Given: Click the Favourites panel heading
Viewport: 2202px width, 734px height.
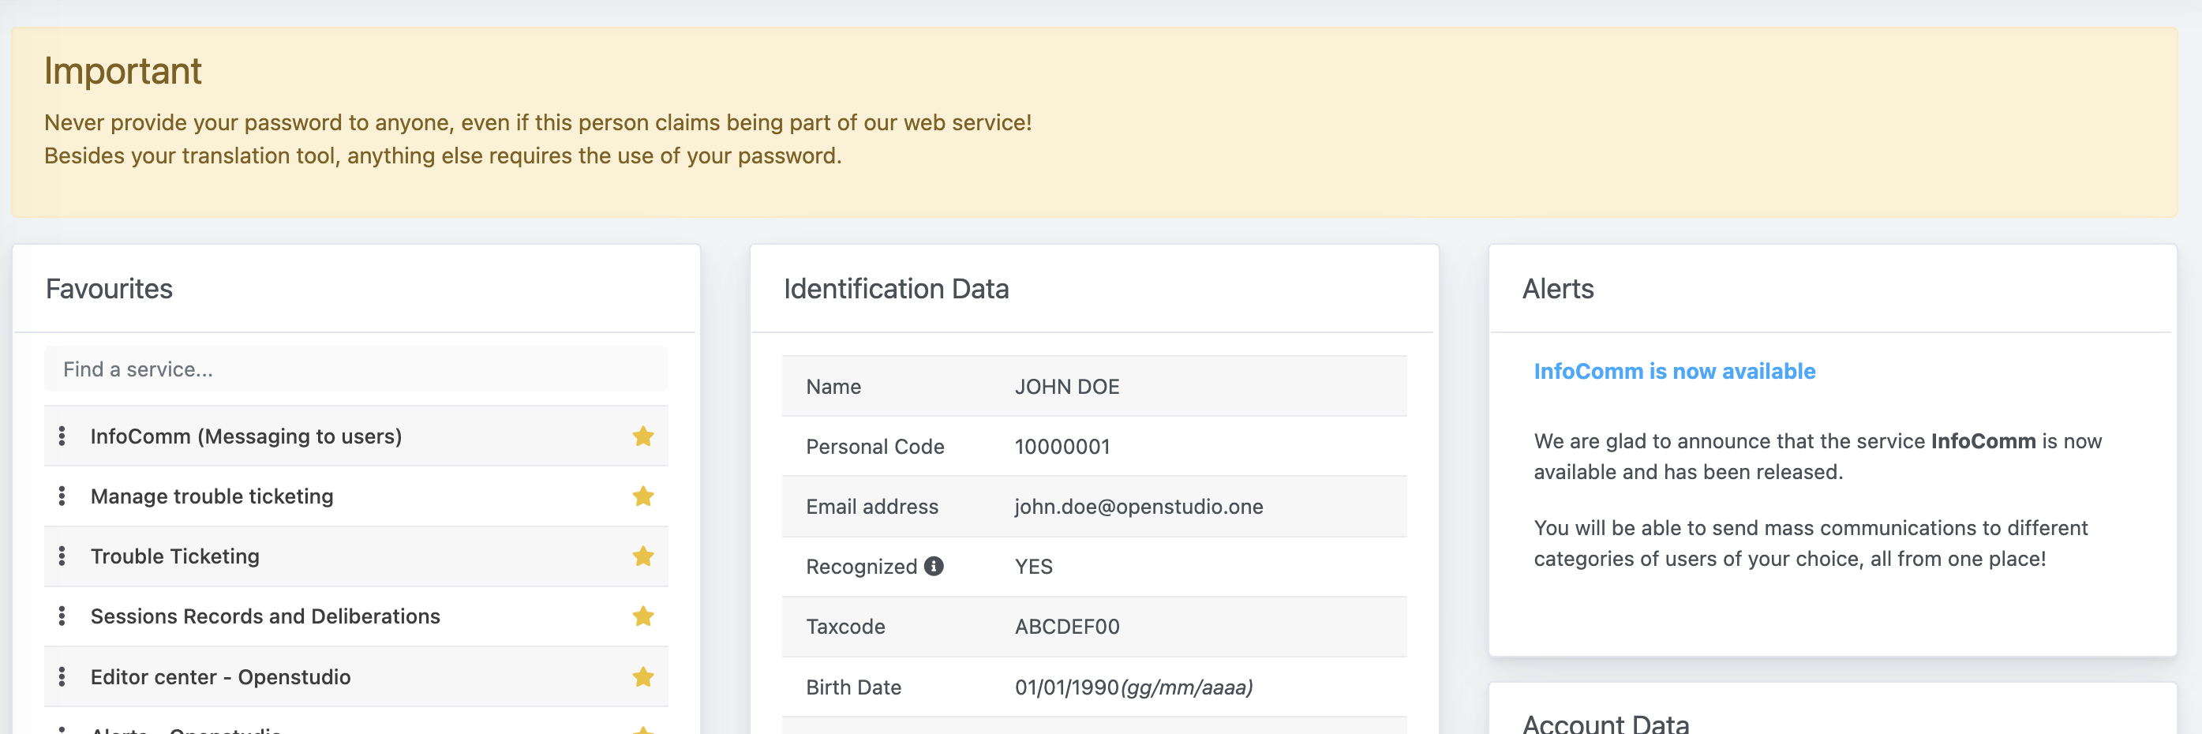Looking at the screenshot, I should 109,289.
